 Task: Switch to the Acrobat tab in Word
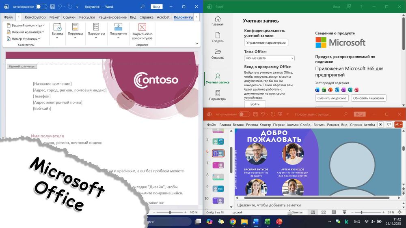(x=163, y=17)
